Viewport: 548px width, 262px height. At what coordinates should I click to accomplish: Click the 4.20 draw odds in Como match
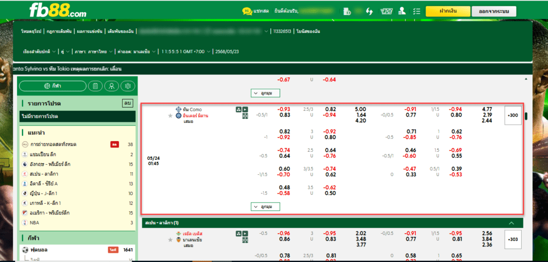pyautogui.click(x=360, y=121)
